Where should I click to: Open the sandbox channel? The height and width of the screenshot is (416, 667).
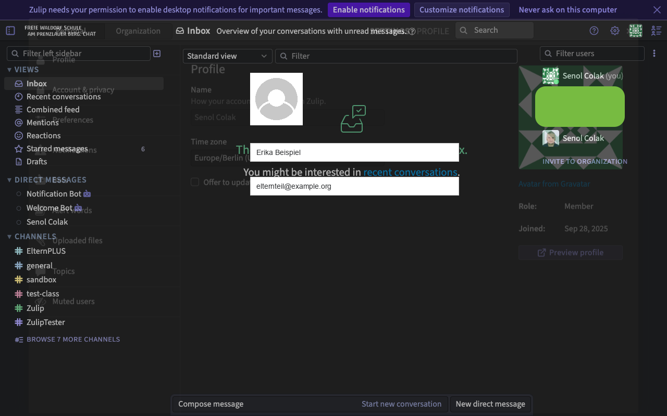(x=42, y=280)
